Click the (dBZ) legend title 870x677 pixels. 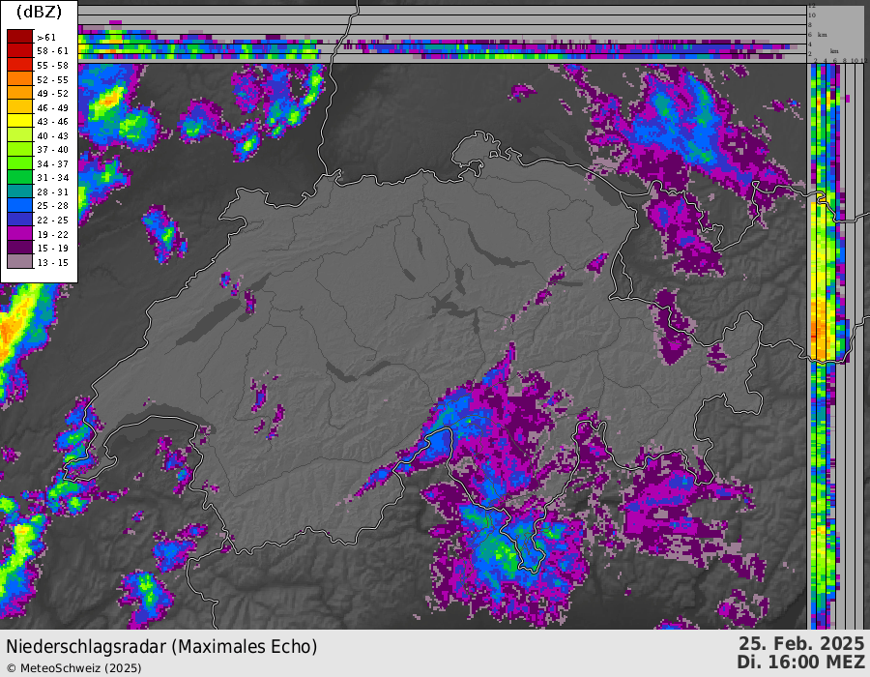(39, 13)
